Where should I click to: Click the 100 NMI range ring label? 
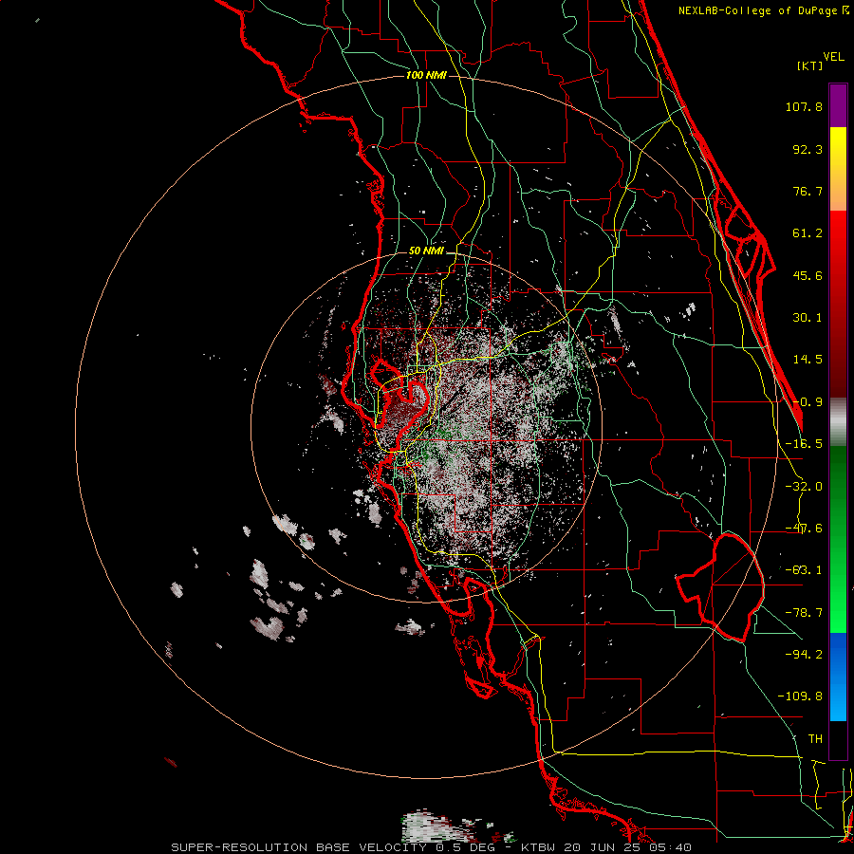click(426, 75)
